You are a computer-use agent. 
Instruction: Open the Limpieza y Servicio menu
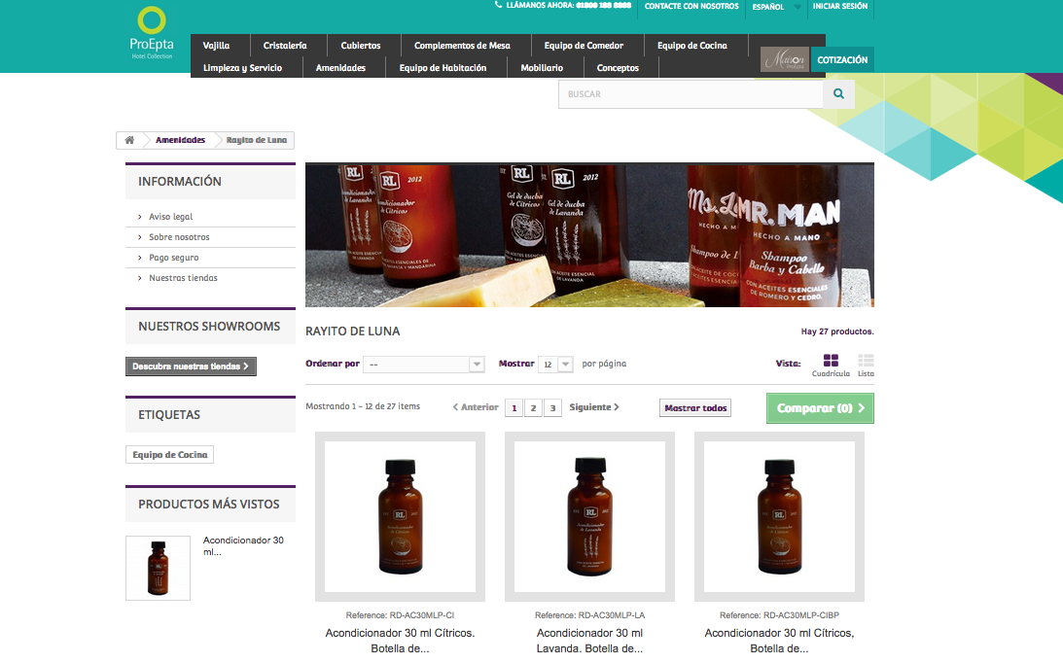pos(243,68)
